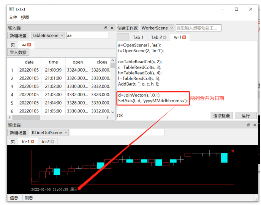Close the 输出端 panel
This screenshot has width=261, height=205.
click(x=255, y=125)
